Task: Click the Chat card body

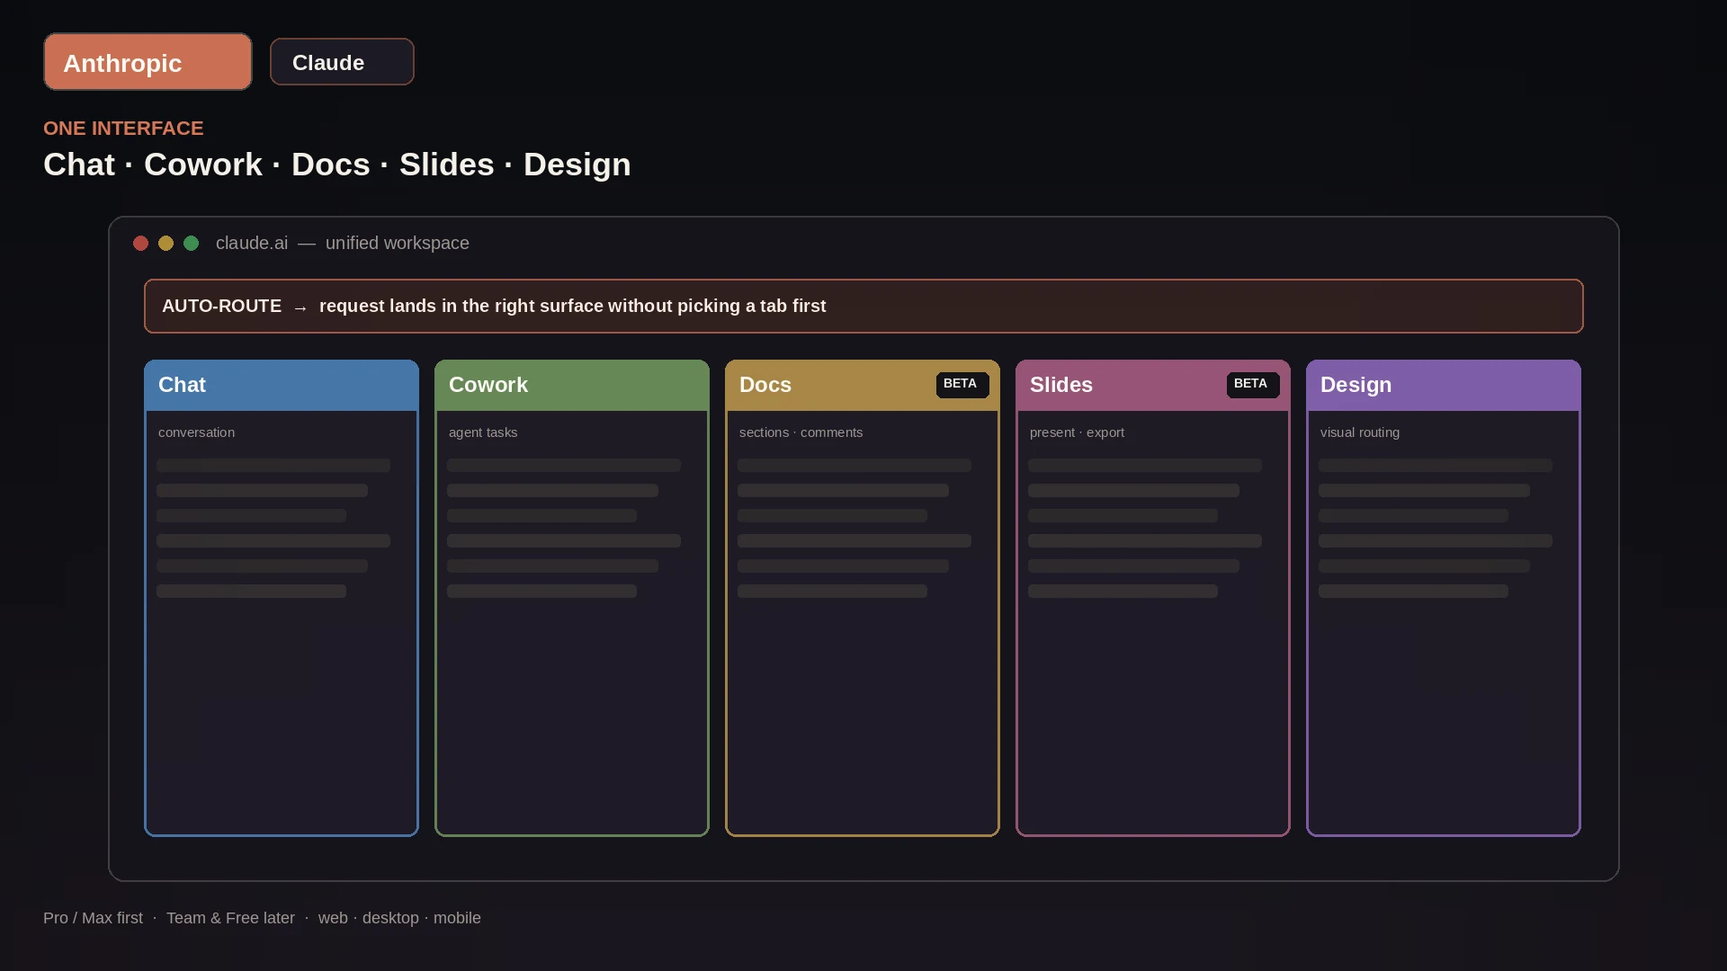Action: [282, 622]
